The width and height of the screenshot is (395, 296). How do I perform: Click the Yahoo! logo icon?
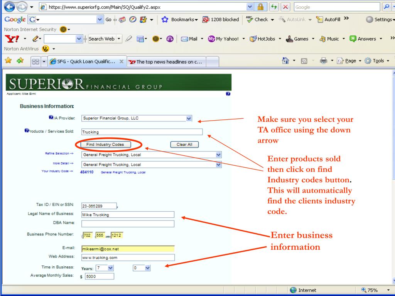point(12,39)
